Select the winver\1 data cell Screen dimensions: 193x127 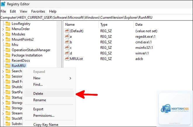tap(142, 53)
